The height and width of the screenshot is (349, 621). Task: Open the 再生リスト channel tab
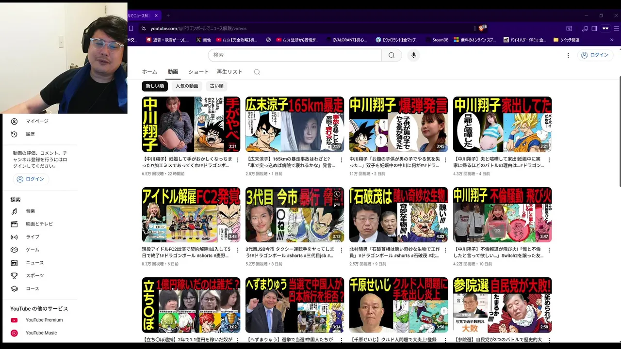coord(229,72)
